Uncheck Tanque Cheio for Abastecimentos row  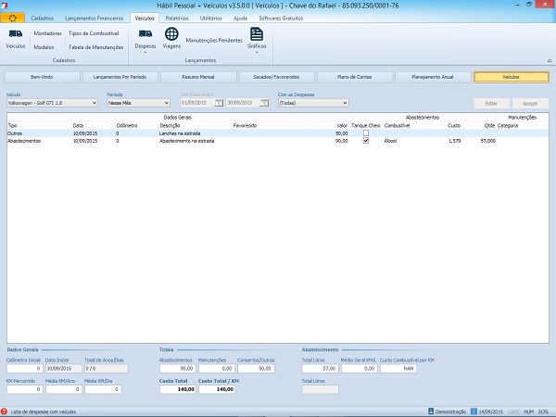365,141
